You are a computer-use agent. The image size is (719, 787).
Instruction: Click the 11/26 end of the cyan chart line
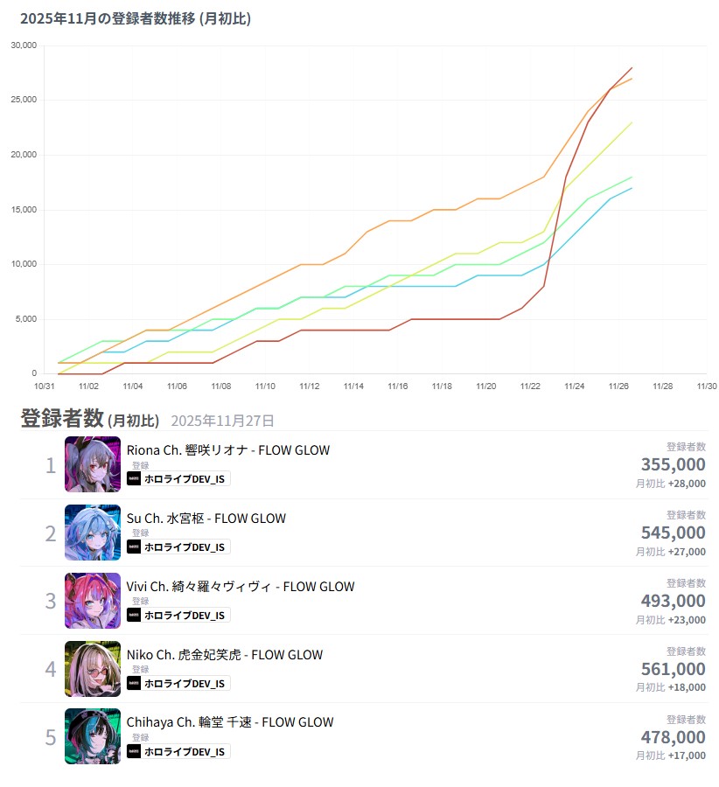(632, 188)
